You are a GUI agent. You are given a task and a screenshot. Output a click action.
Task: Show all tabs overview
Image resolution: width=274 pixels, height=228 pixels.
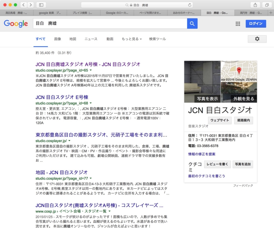267,5
